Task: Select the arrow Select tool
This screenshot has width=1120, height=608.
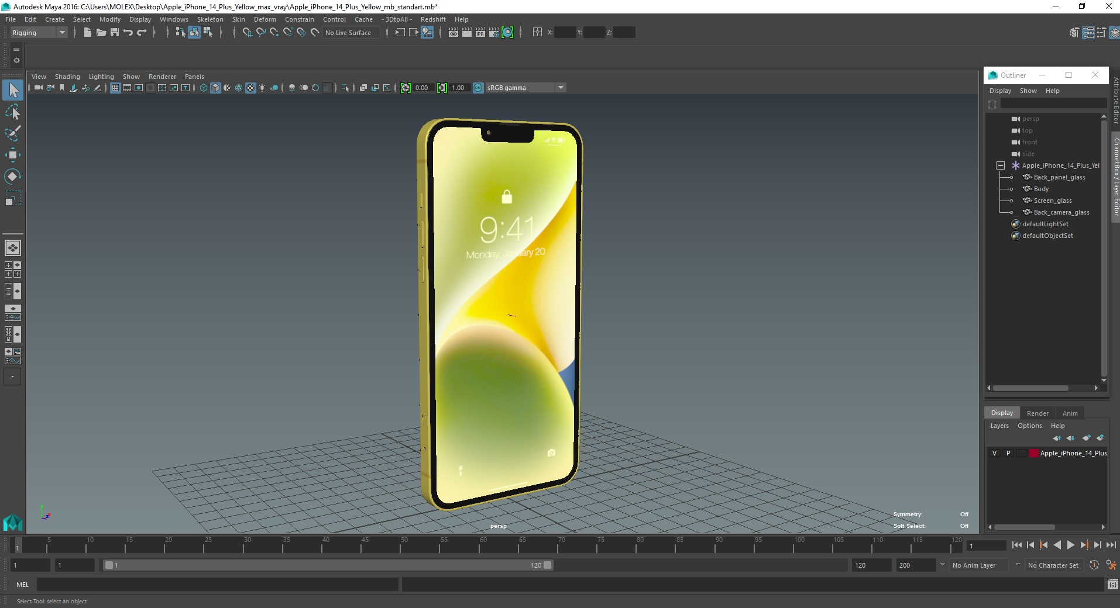Action: pos(13,90)
